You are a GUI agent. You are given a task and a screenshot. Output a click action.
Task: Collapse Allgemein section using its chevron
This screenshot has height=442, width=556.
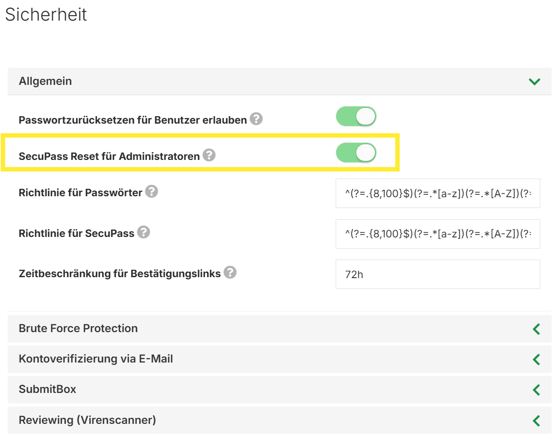pos(534,81)
